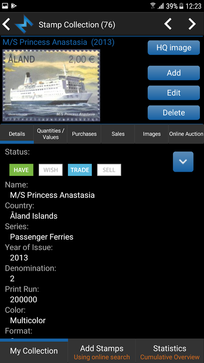
Task: Toggle the TRADE status
Action: point(80,170)
